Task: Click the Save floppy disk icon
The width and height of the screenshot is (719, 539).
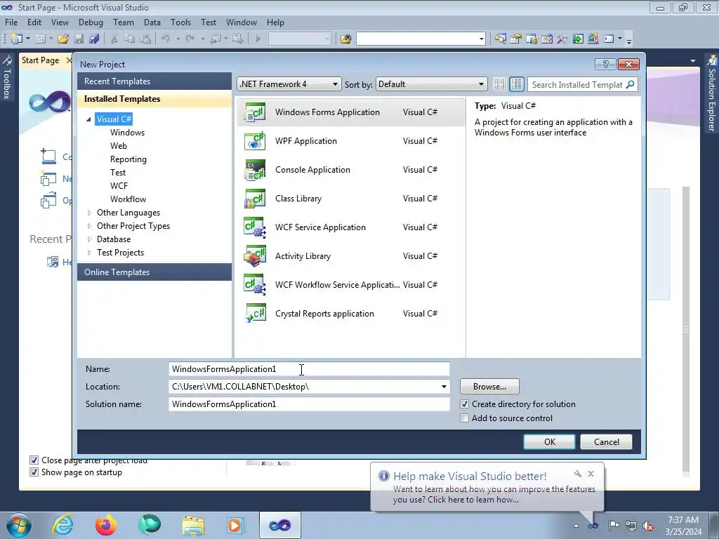Action: click(x=79, y=39)
